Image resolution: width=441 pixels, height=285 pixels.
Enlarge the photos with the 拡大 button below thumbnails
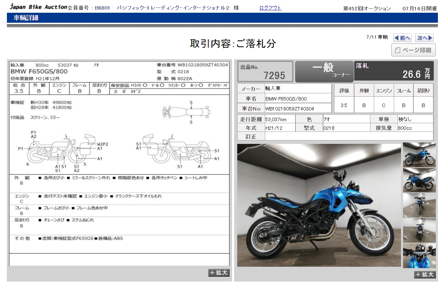[x=425, y=274]
